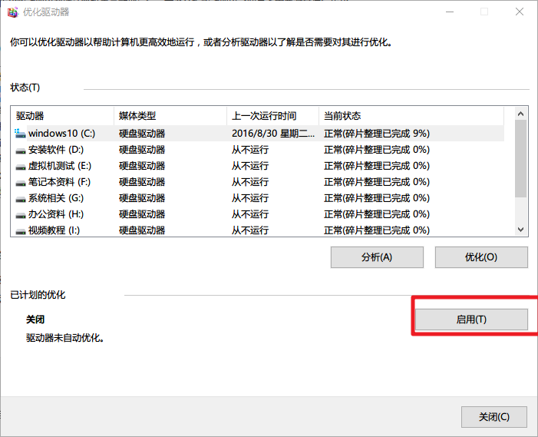Image resolution: width=538 pixels, height=437 pixels.
Task: Sort by the 驱动器 column header
Action: click(x=61, y=116)
